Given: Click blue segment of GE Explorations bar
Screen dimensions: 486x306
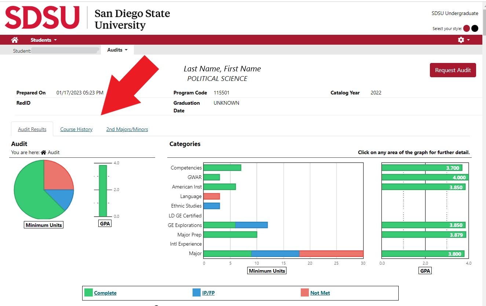Looking at the screenshot, I should tap(252, 225).
